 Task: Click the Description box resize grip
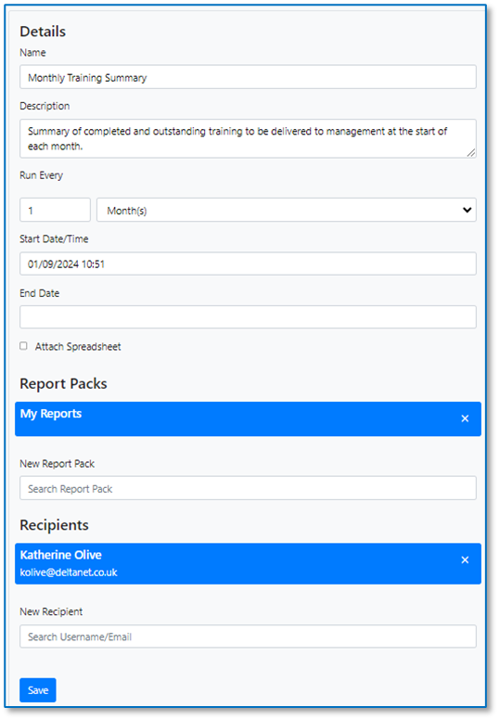point(471,153)
